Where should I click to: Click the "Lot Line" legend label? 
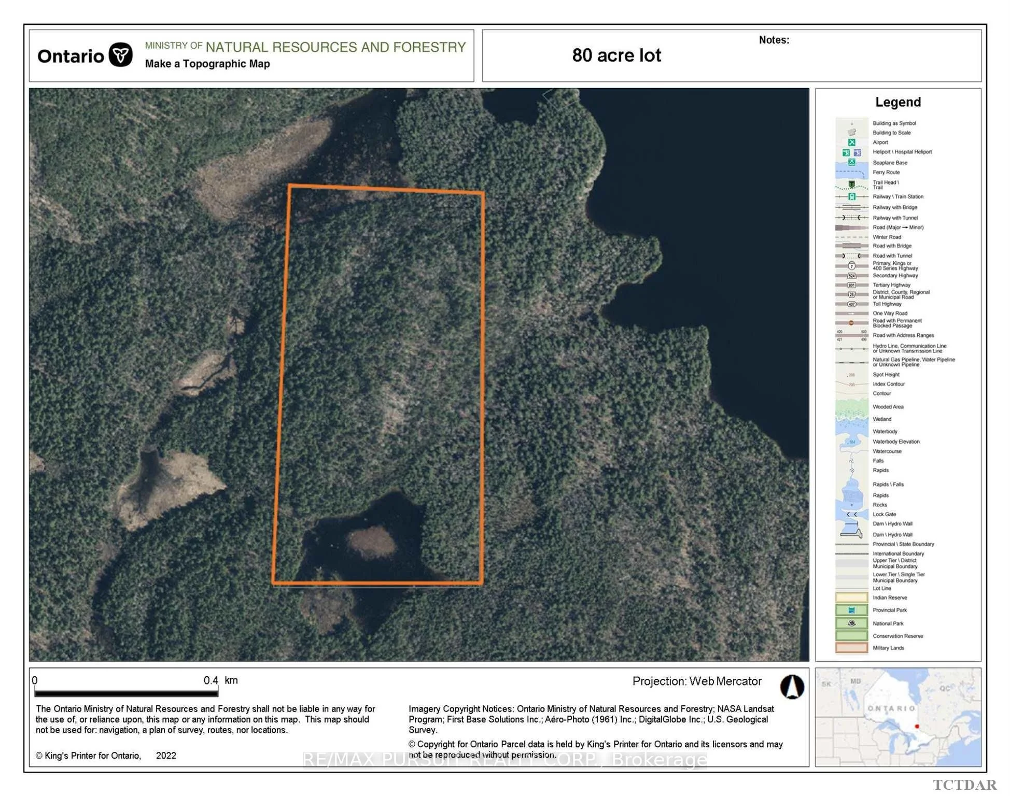click(882, 588)
